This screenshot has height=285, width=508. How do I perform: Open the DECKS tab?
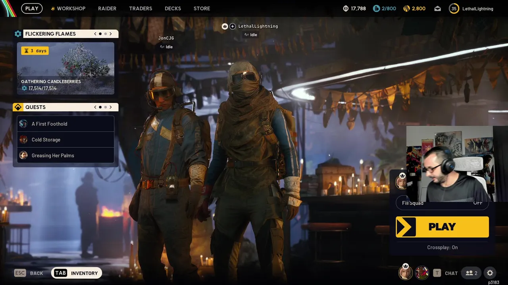coord(173,8)
